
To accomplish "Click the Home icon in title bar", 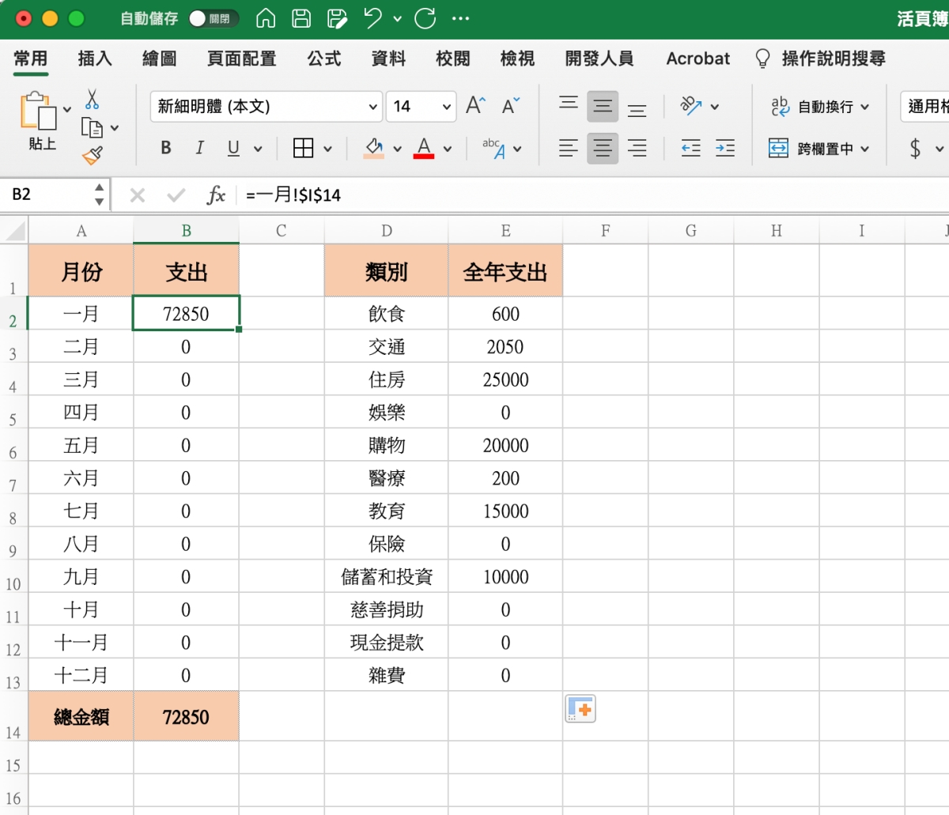I will (266, 18).
